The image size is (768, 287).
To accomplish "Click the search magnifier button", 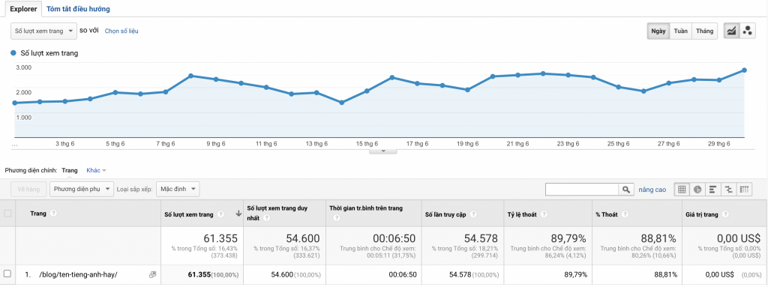I will [x=625, y=190].
